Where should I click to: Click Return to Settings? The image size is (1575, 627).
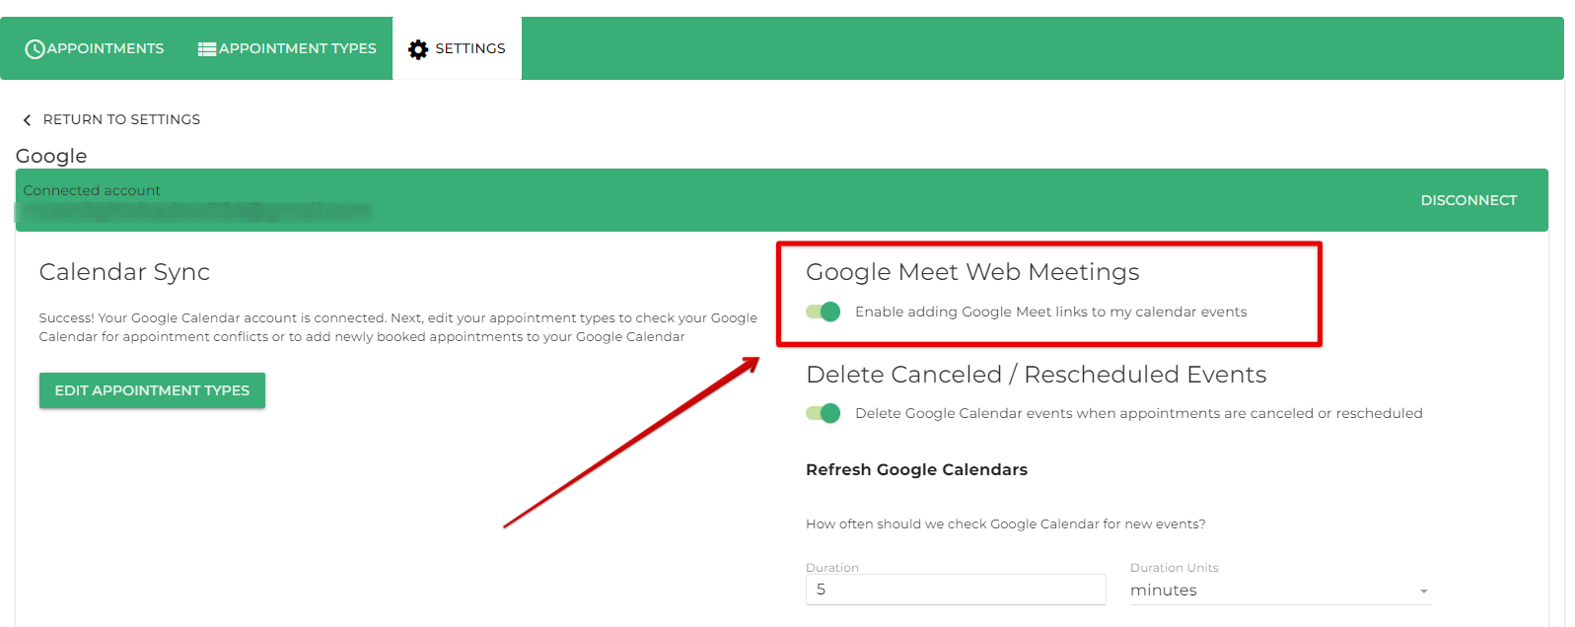point(120,119)
